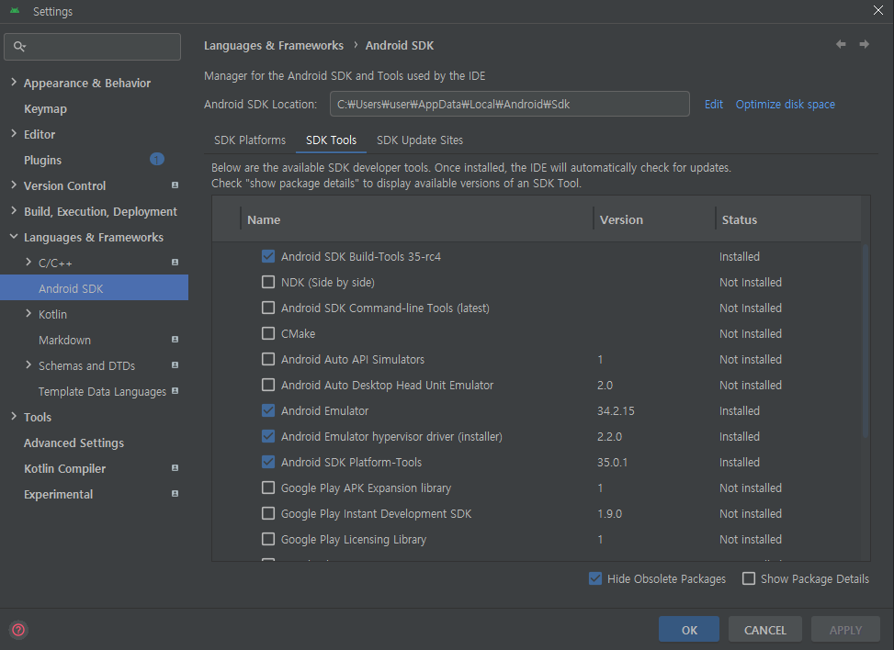Viewport: 894px width, 650px height.
Task: Check NDK (Side by side) checkbox
Action: pyautogui.click(x=268, y=282)
